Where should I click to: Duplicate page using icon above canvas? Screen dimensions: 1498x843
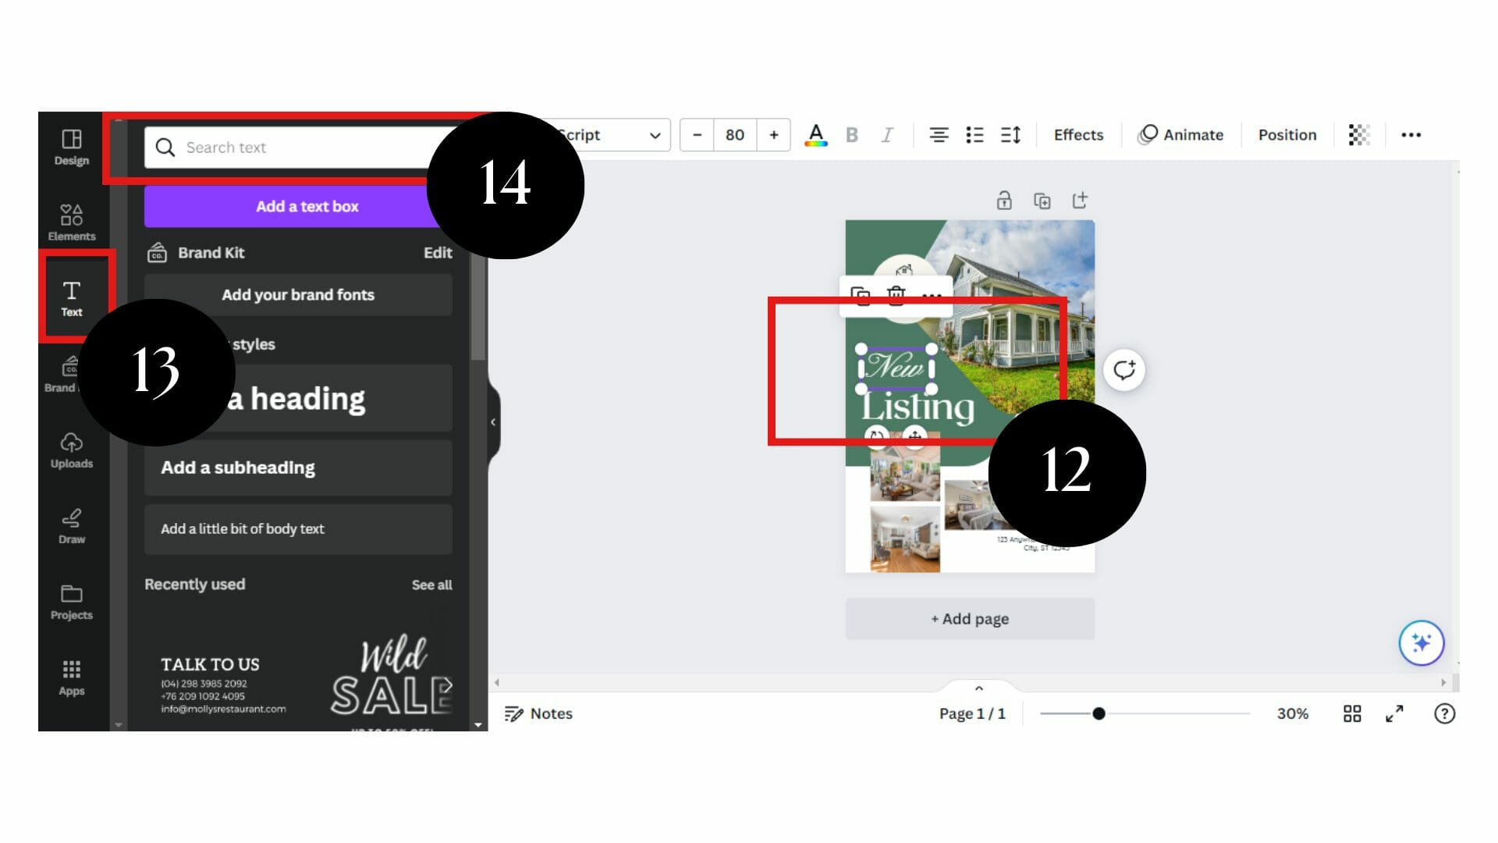click(x=1042, y=201)
